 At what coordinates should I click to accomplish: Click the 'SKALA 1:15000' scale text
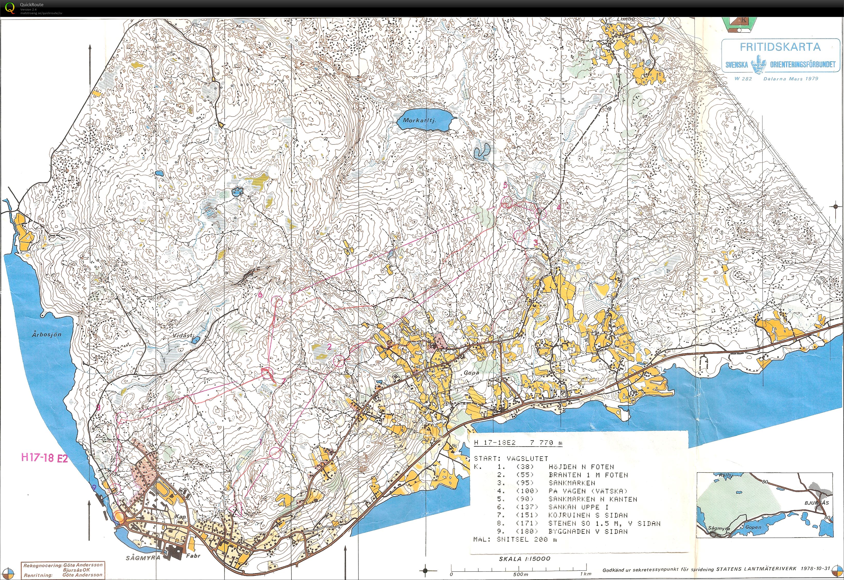tap(524, 559)
